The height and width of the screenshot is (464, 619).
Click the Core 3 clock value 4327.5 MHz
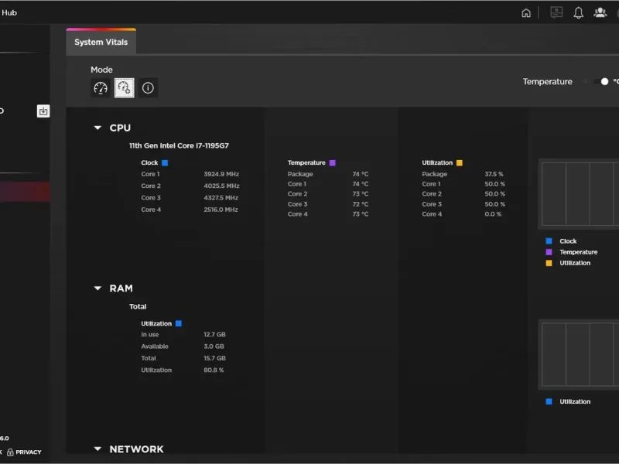tap(221, 198)
